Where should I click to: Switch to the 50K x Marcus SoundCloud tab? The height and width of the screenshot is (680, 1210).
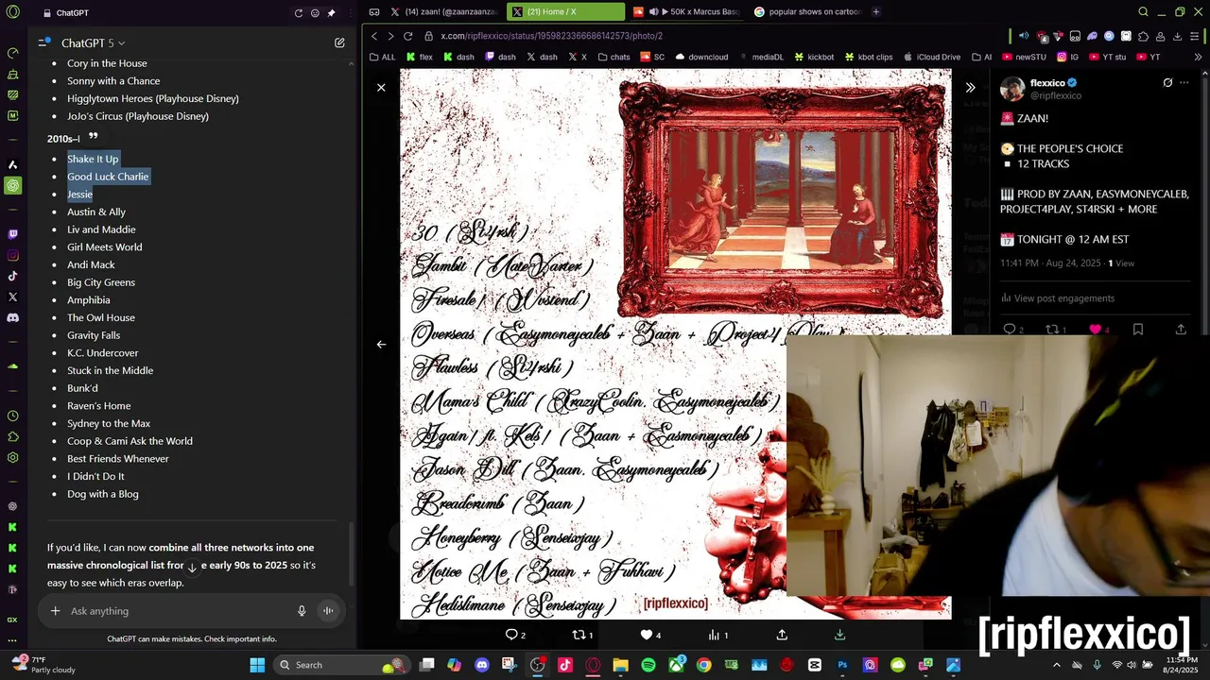686,12
